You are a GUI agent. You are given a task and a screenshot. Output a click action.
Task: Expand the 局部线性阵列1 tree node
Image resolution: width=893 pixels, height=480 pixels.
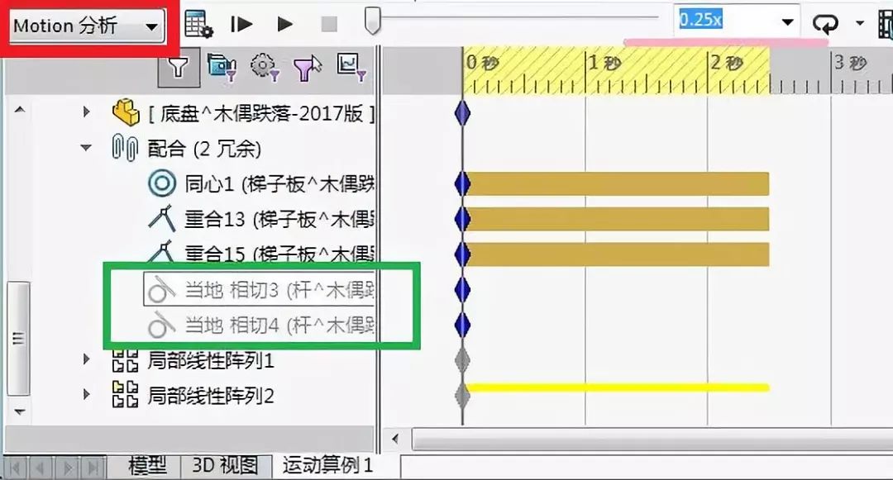86,361
